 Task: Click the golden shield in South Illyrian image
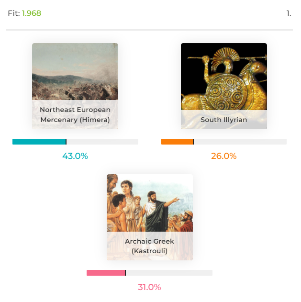coord(226,92)
